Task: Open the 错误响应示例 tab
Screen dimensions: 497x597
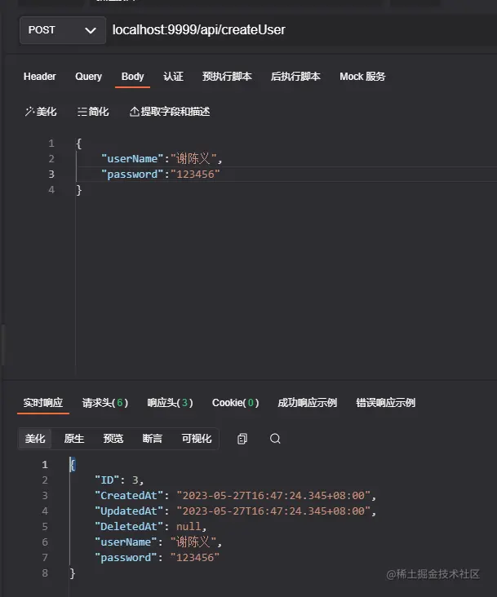Action: pos(385,403)
